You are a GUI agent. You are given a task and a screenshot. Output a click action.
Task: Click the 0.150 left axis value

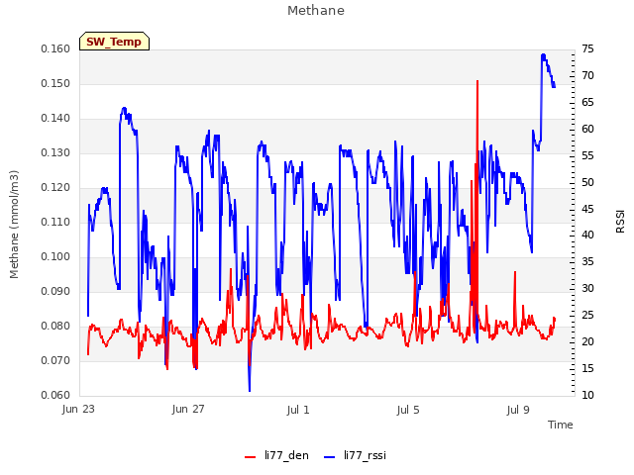55,83
